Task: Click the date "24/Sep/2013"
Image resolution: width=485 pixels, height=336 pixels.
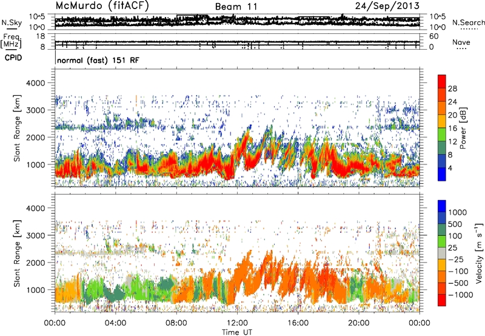Action: [x=387, y=6]
